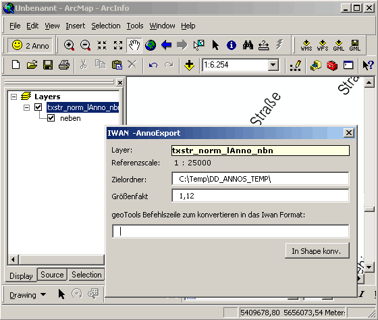Select the txstr_norm_lAnno_nbn layer name
Screen dimensions: 378x320
coord(82,107)
